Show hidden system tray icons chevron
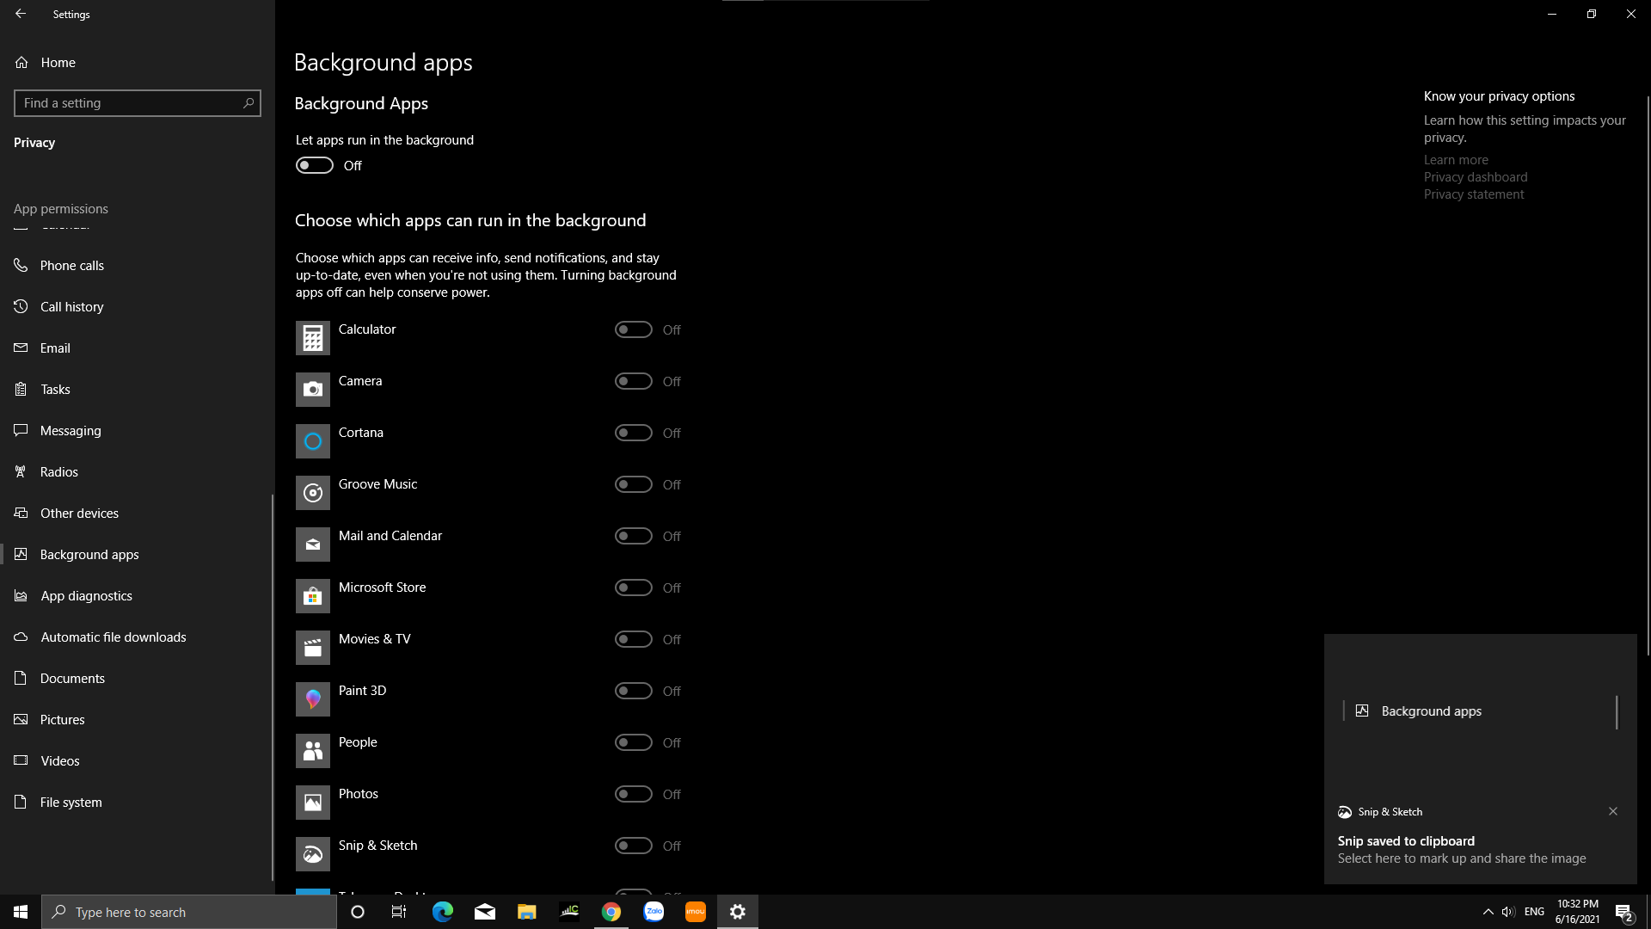 [x=1488, y=912]
